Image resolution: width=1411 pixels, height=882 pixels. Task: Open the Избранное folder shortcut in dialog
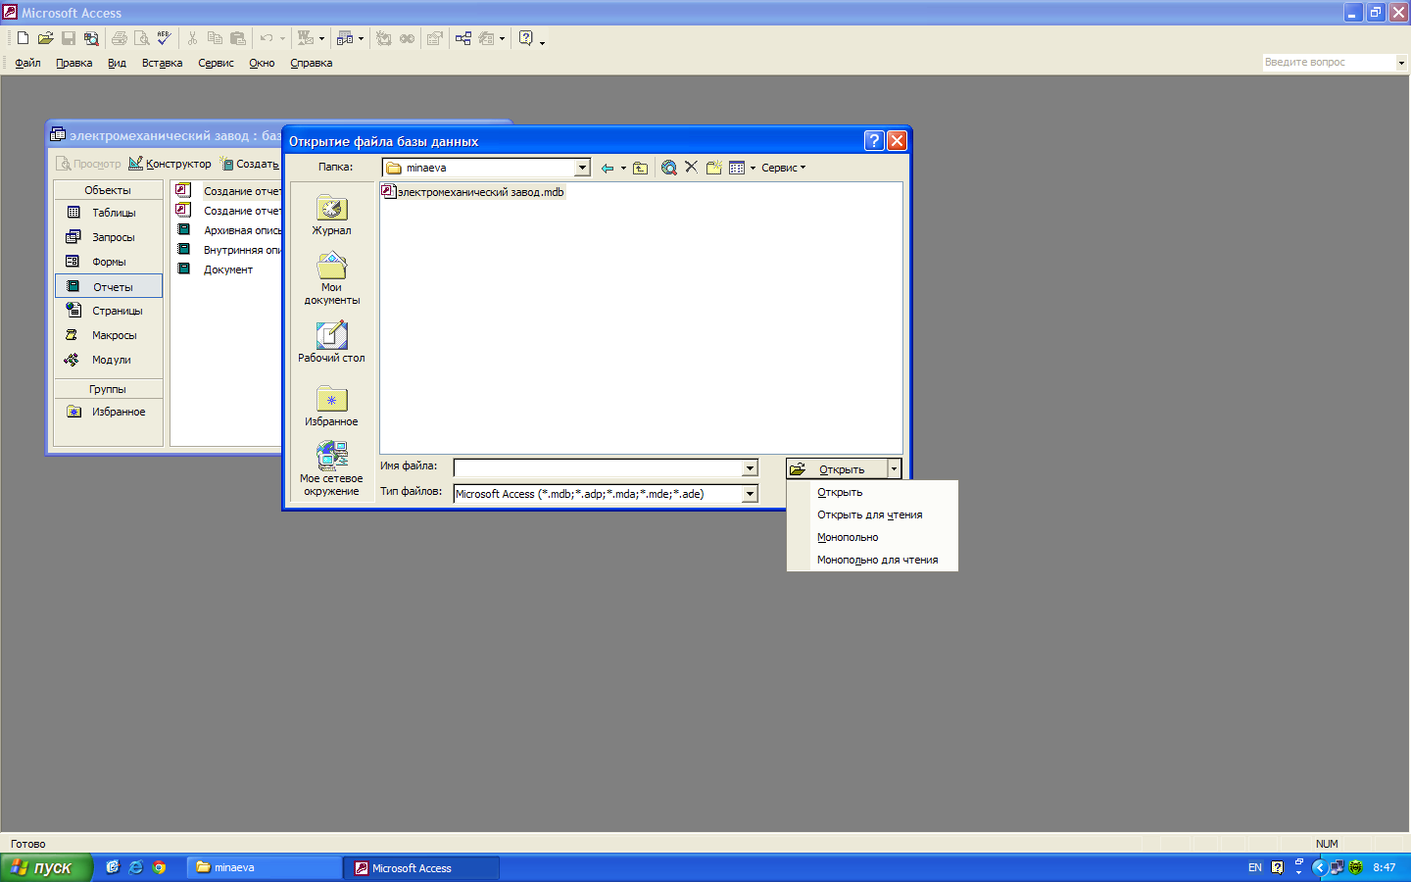pyautogui.click(x=331, y=406)
